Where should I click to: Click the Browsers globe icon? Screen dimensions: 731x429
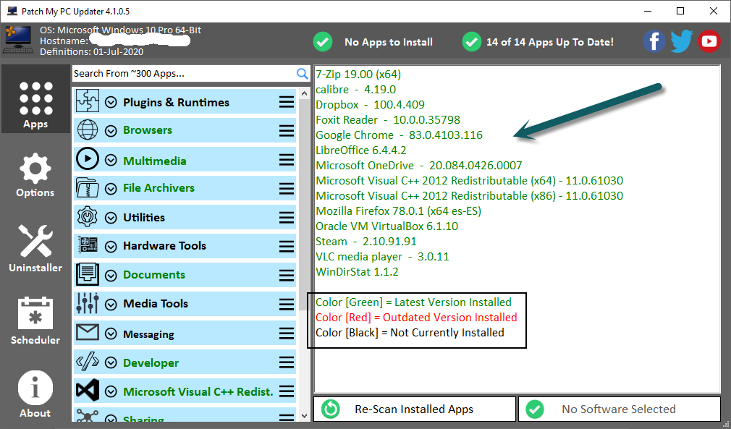[x=87, y=130]
